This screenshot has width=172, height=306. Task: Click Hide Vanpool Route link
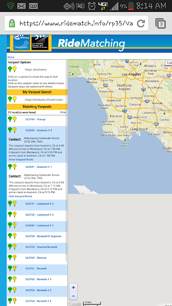point(20,196)
